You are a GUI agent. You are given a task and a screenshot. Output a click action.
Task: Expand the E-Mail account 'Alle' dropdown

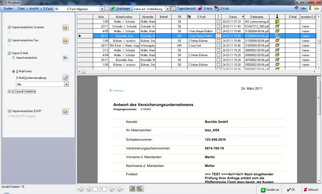tap(66, 84)
